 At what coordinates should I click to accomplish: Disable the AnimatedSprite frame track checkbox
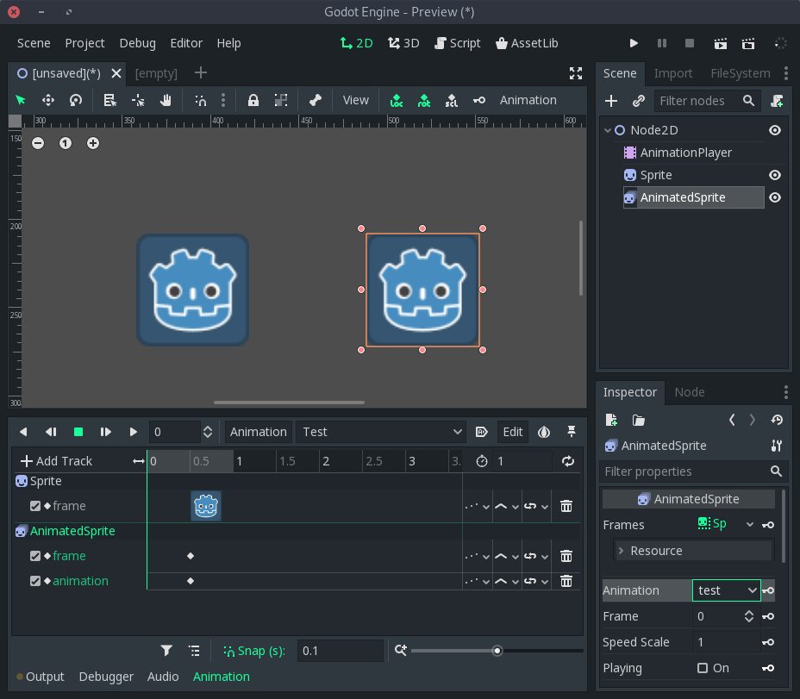(35, 556)
